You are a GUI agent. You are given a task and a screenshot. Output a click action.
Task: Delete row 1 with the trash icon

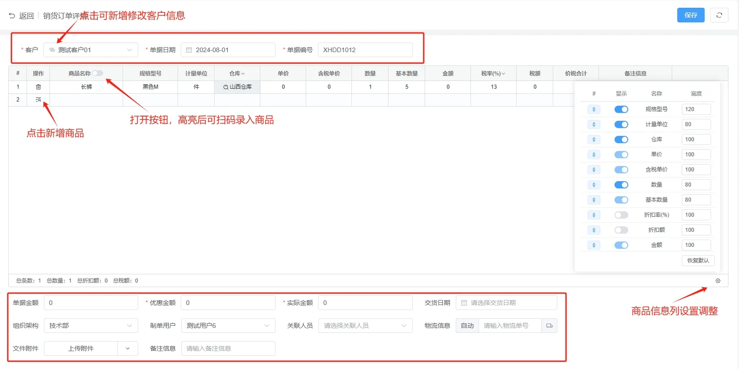click(x=38, y=87)
